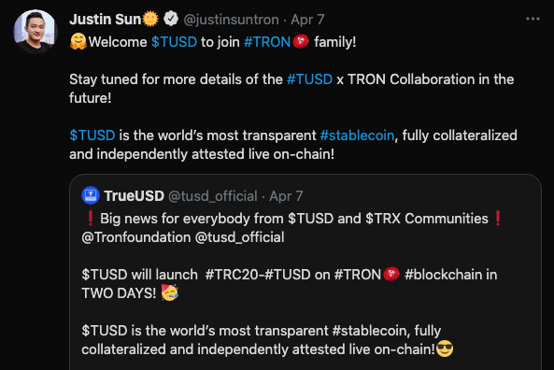Screen dimensions: 554x370
Task: Click the $TUSD cashtag starting third paragraph
Action: pos(92,135)
